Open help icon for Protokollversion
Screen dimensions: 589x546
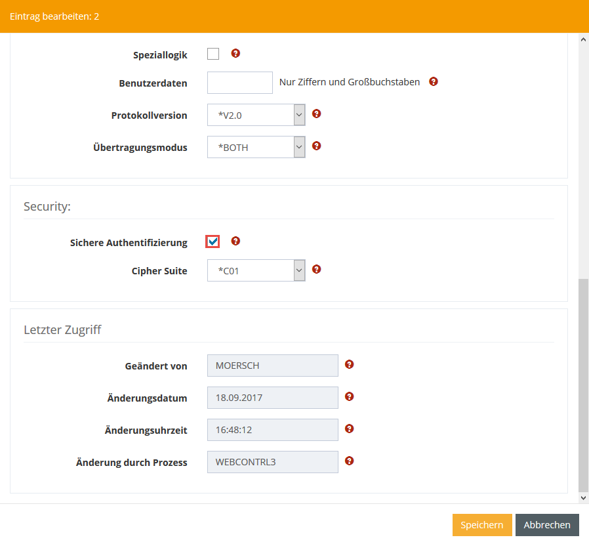click(316, 114)
